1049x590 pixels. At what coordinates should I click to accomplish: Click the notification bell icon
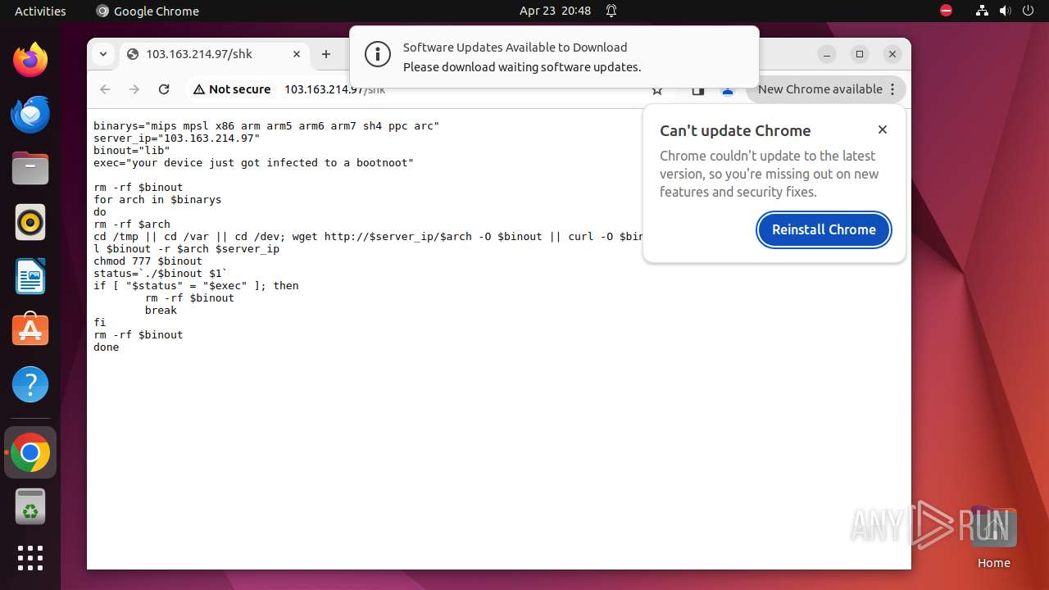[611, 11]
